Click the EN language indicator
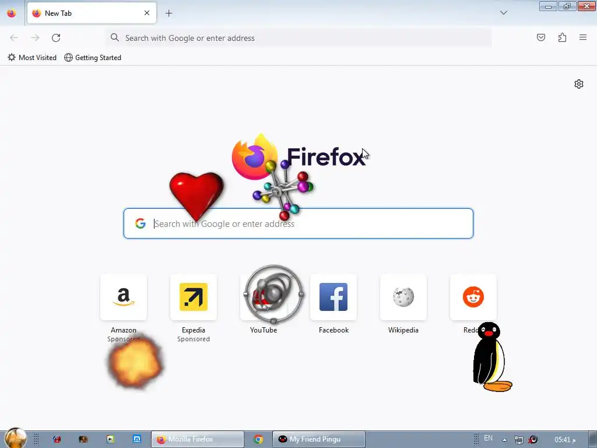This screenshot has height=448, width=597. (x=488, y=438)
